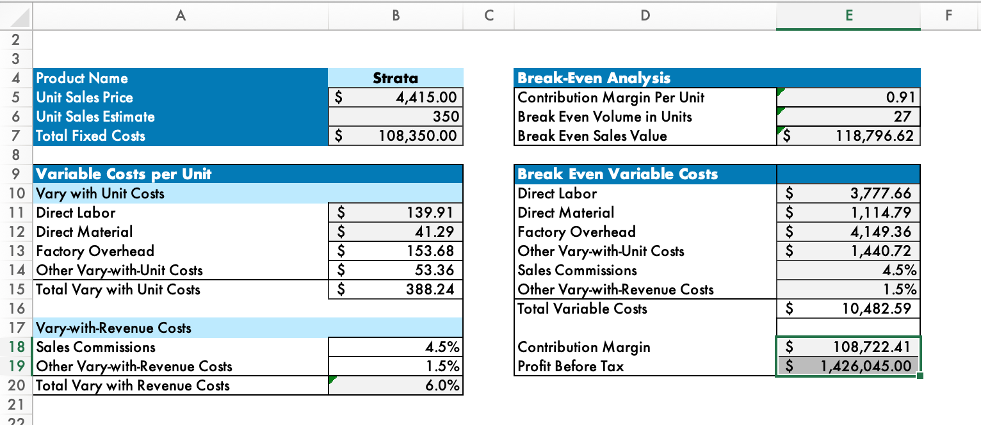Viewport: 981px width, 425px height.
Task: Select the Unit Sales Price cell $4,415.00
Action: [395, 97]
